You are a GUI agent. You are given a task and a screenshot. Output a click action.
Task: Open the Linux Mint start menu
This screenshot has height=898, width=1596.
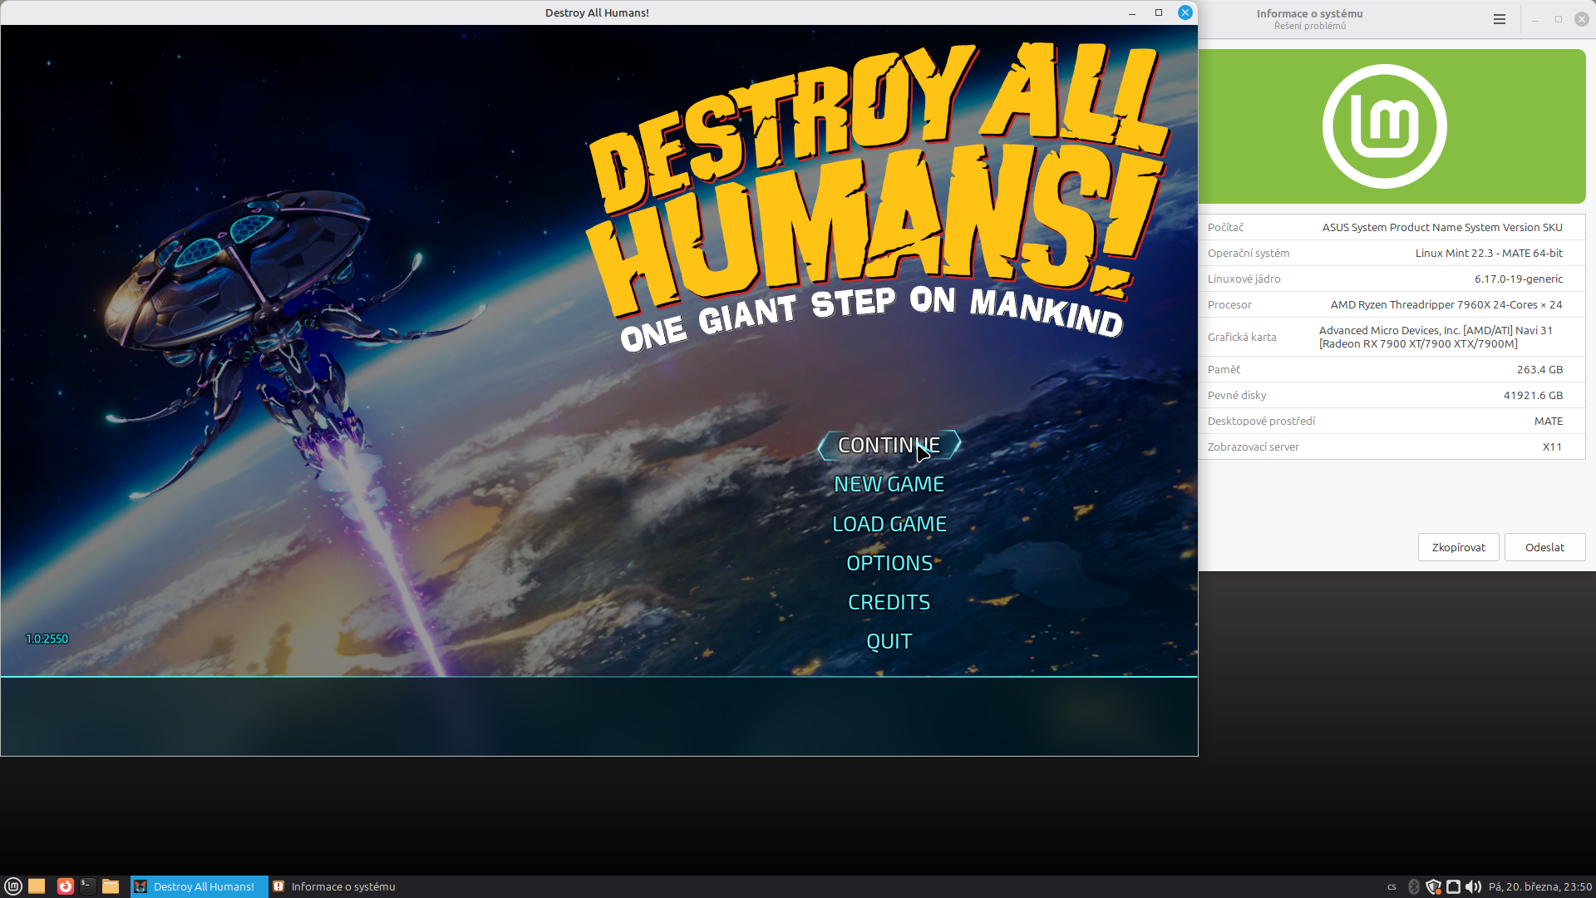12,886
